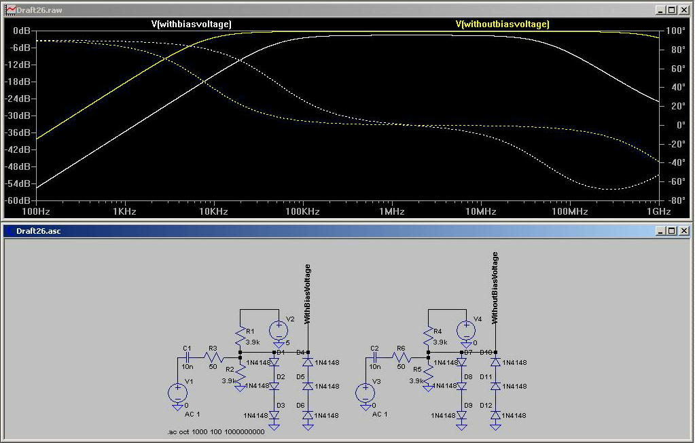Select the V(withbiasvoltage) trace label
695x443 pixels.
191,24
